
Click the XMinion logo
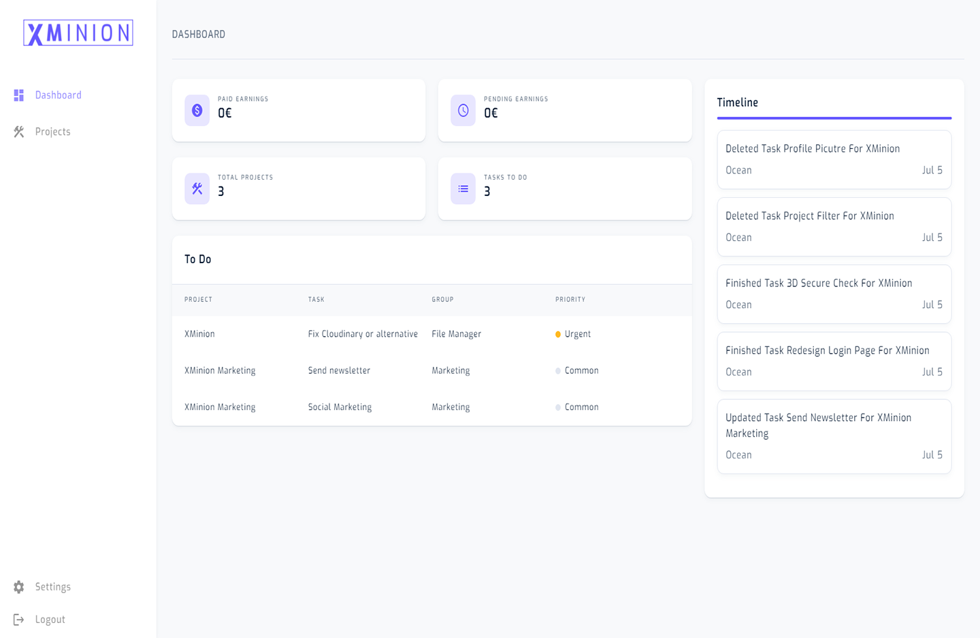coord(78,33)
